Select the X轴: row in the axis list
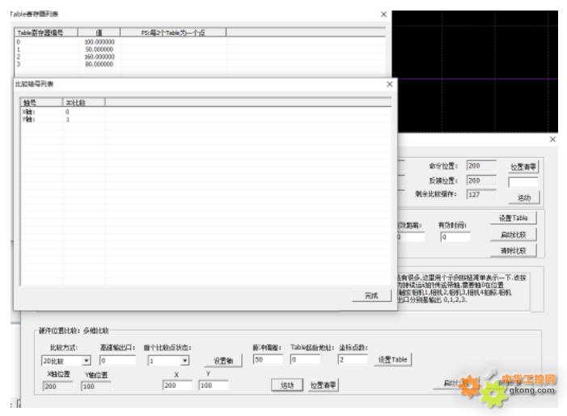The height and width of the screenshot is (416, 567). tap(205, 112)
